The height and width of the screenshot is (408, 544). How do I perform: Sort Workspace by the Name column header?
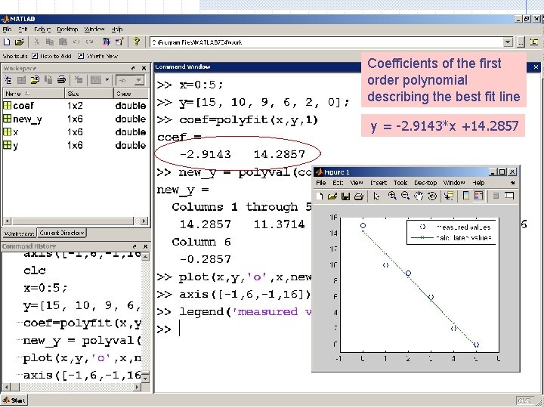point(34,94)
